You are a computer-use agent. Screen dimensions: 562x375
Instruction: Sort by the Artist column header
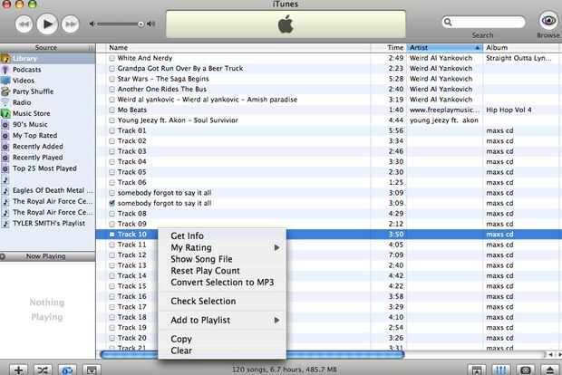(444, 48)
